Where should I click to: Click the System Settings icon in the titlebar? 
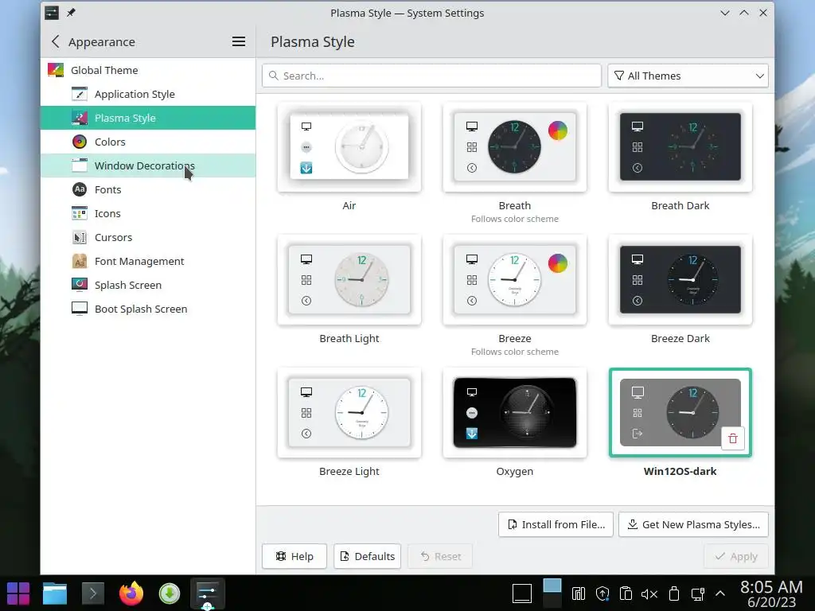tap(52, 13)
